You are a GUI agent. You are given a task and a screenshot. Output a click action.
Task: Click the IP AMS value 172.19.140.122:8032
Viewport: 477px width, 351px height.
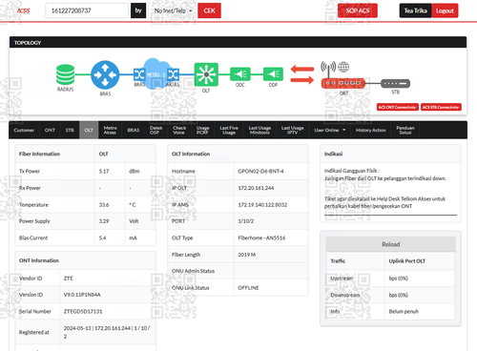pyautogui.click(x=262, y=205)
